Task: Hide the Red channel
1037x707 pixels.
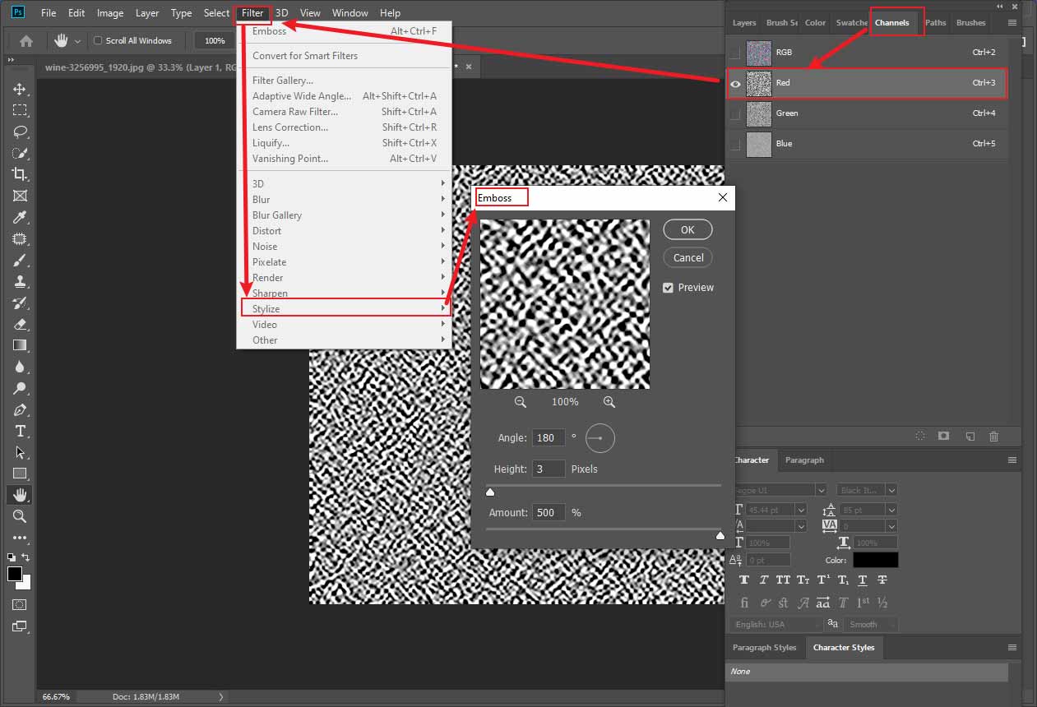Action: pyautogui.click(x=735, y=83)
